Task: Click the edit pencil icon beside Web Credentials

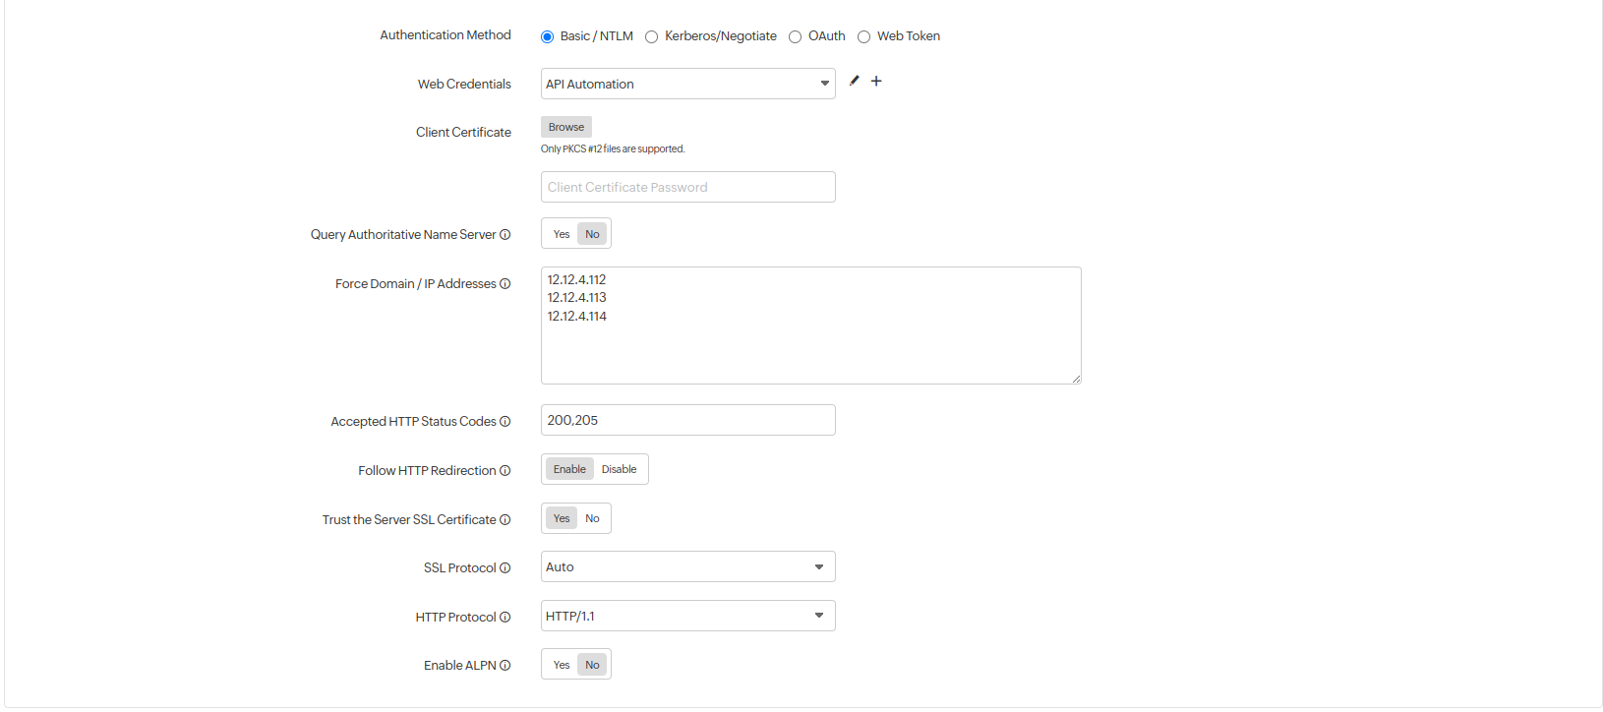Action: 854,82
